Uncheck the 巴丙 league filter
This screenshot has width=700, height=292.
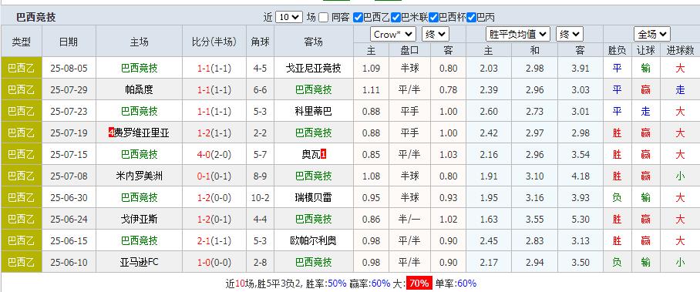[471, 18]
